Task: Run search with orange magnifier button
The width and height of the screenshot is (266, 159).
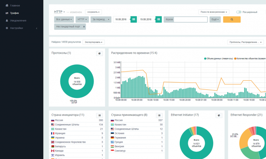Action: click(232, 19)
